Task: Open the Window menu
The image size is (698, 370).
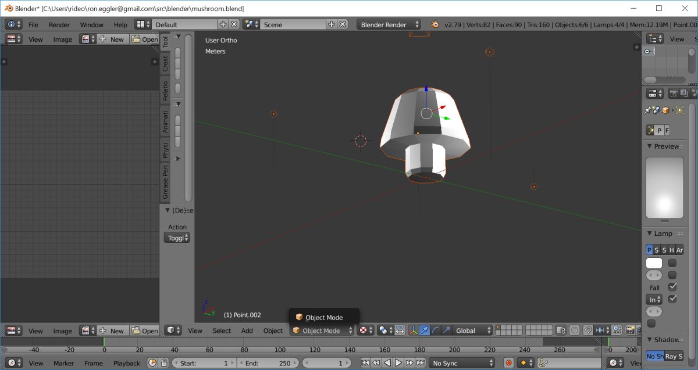Action: tap(91, 24)
